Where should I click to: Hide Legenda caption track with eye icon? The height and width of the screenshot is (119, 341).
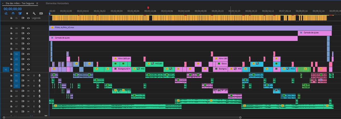point(28,18)
